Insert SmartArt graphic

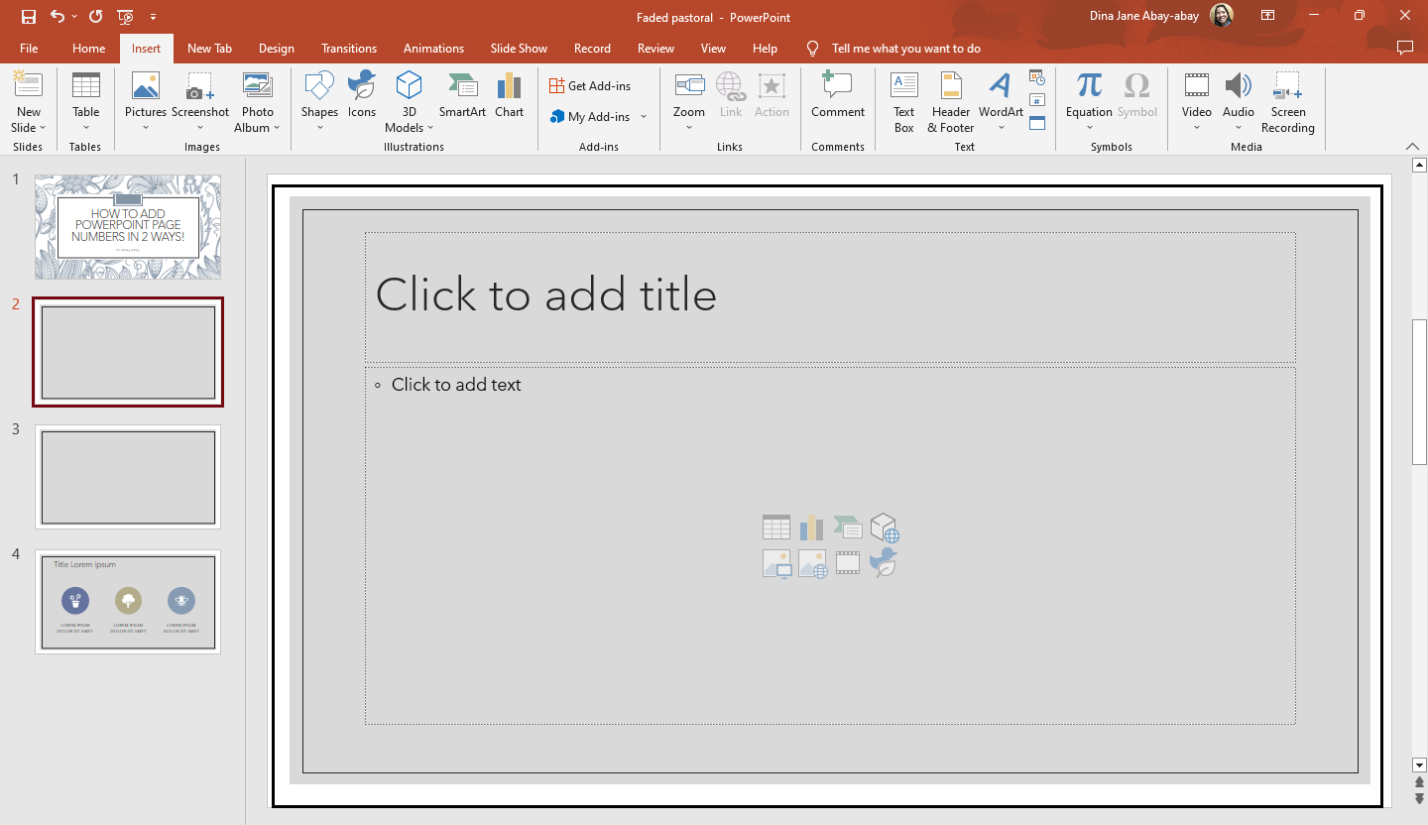tap(462, 96)
